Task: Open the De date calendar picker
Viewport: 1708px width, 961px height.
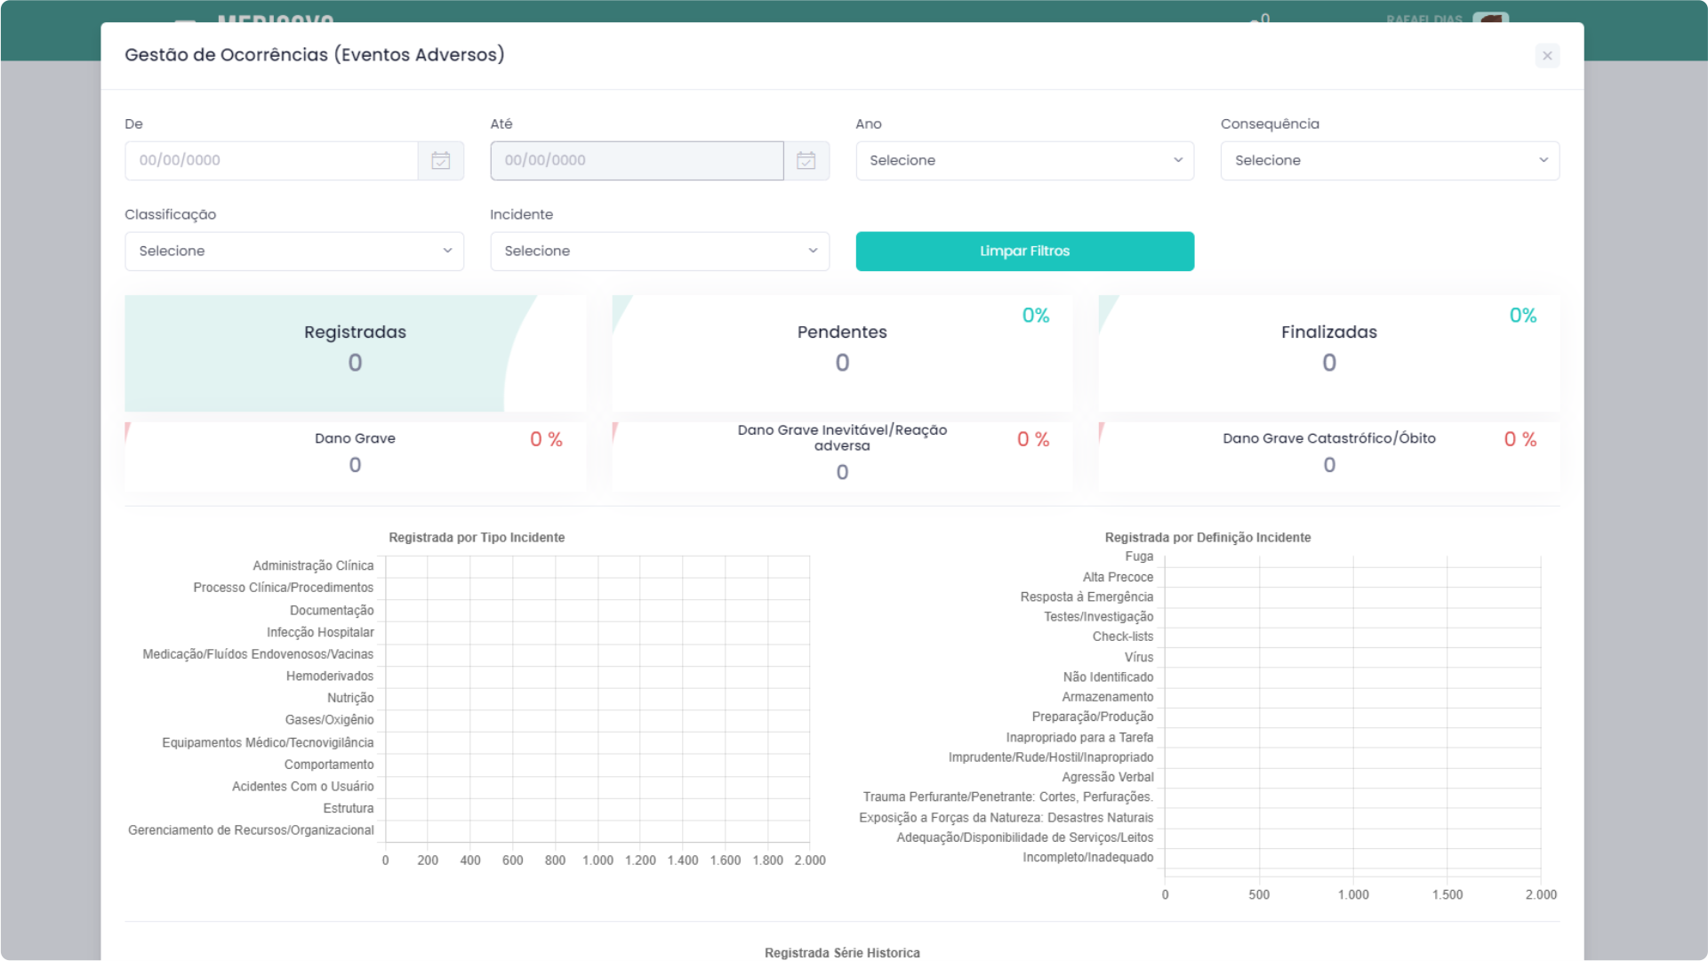Action: [x=440, y=161]
